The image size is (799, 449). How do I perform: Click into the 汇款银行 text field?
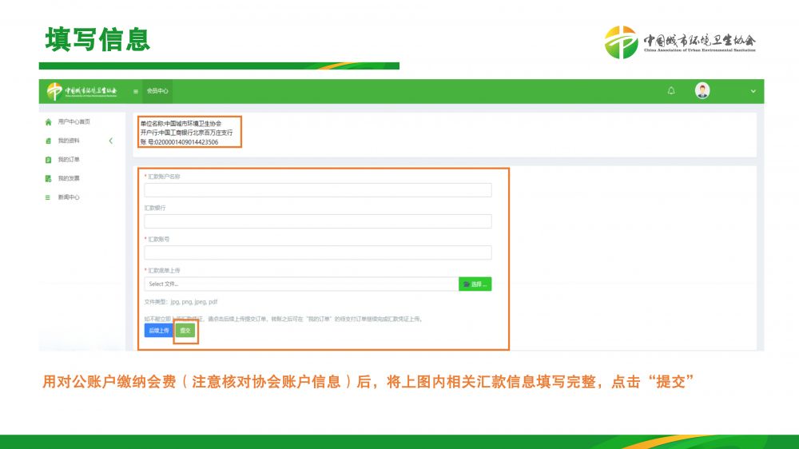coord(317,221)
